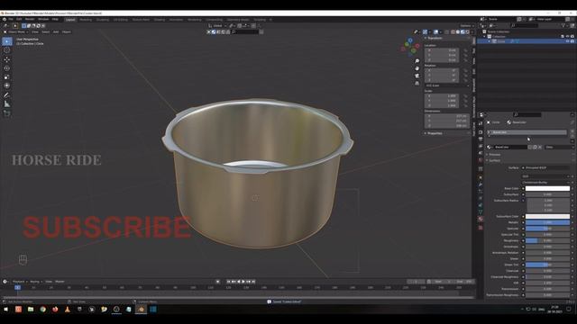Toggle Collection visibility eye in outliner
The width and height of the screenshot is (577, 324).
(x=567, y=36)
